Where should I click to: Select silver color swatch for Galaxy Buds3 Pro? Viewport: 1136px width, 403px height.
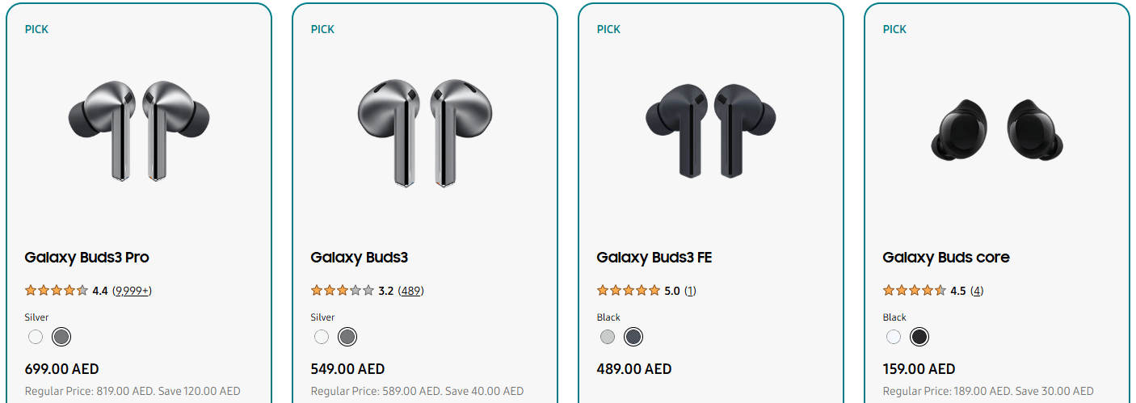click(61, 337)
